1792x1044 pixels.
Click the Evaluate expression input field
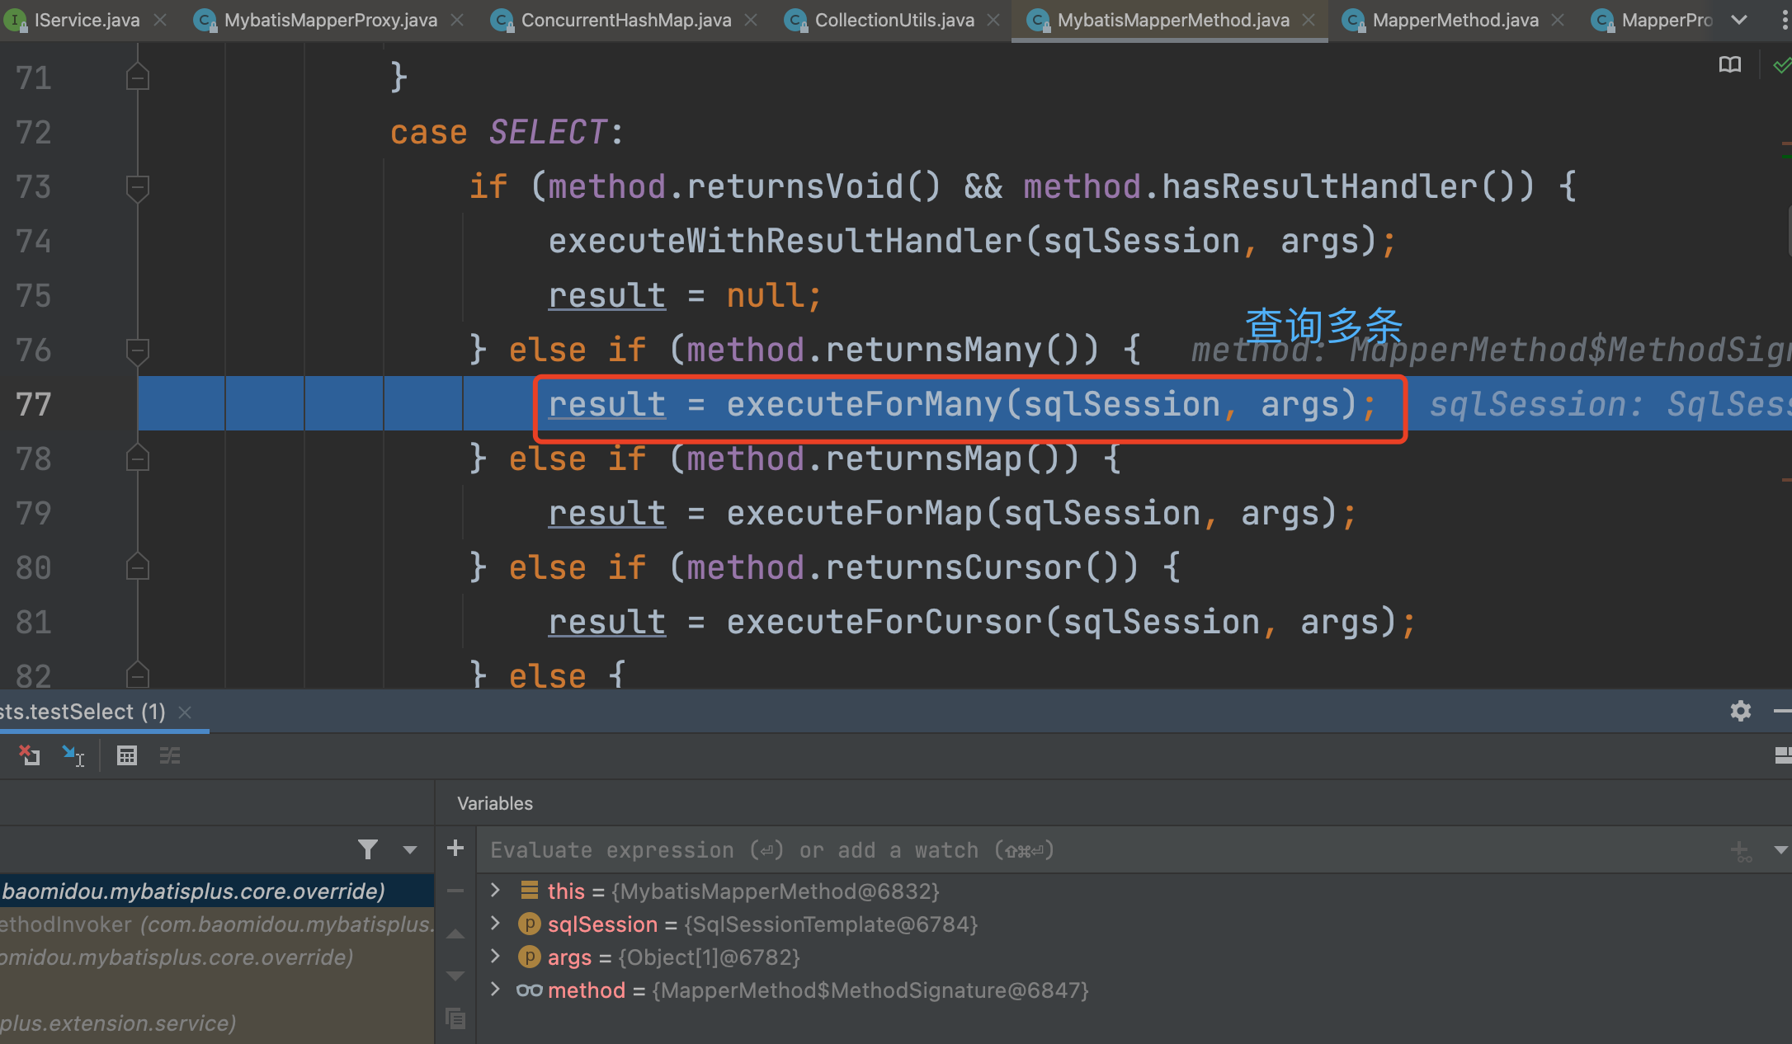(x=1097, y=850)
